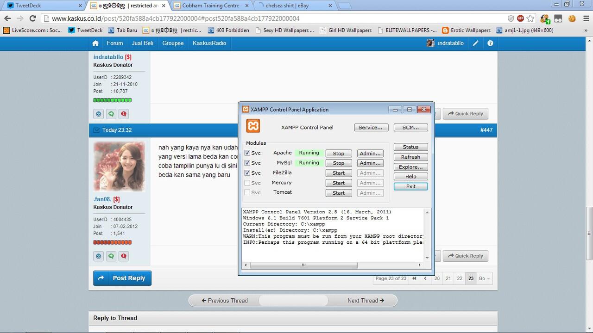Image resolution: width=593 pixels, height=333 pixels.
Task: Click the blue icon under indratabllo's post info
Action: [x=98, y=114]
